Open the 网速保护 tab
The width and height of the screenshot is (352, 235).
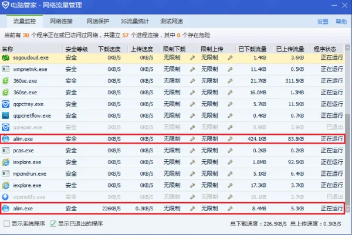pos(98,21)
